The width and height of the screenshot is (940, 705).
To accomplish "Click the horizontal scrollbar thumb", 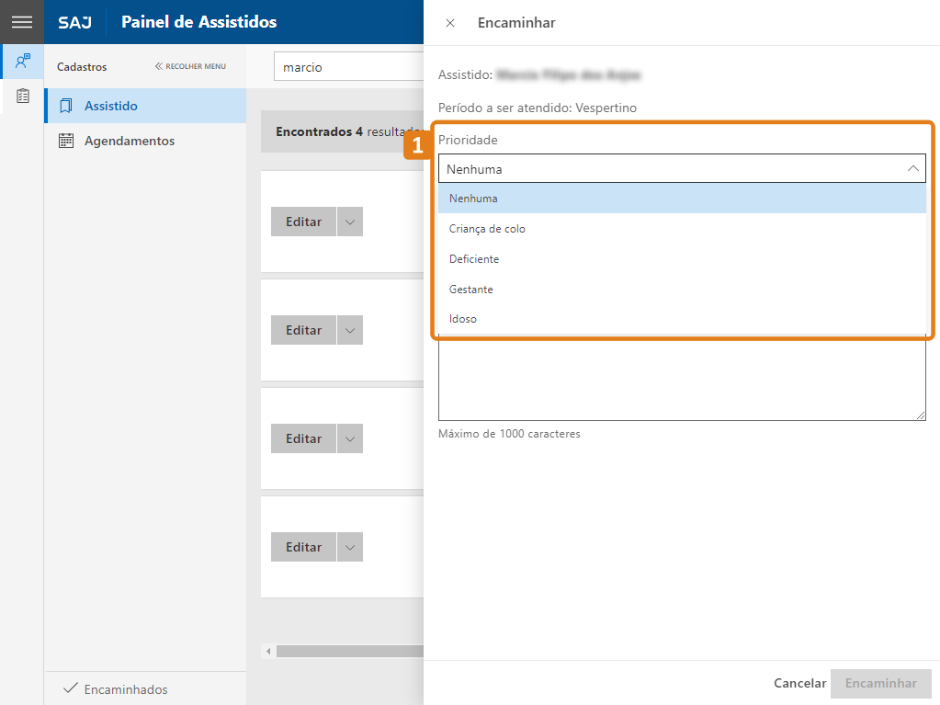I will (350, 651).
